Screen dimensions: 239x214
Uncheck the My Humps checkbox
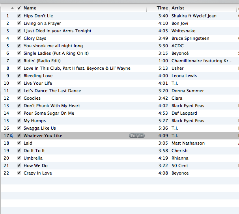(19, 121)
